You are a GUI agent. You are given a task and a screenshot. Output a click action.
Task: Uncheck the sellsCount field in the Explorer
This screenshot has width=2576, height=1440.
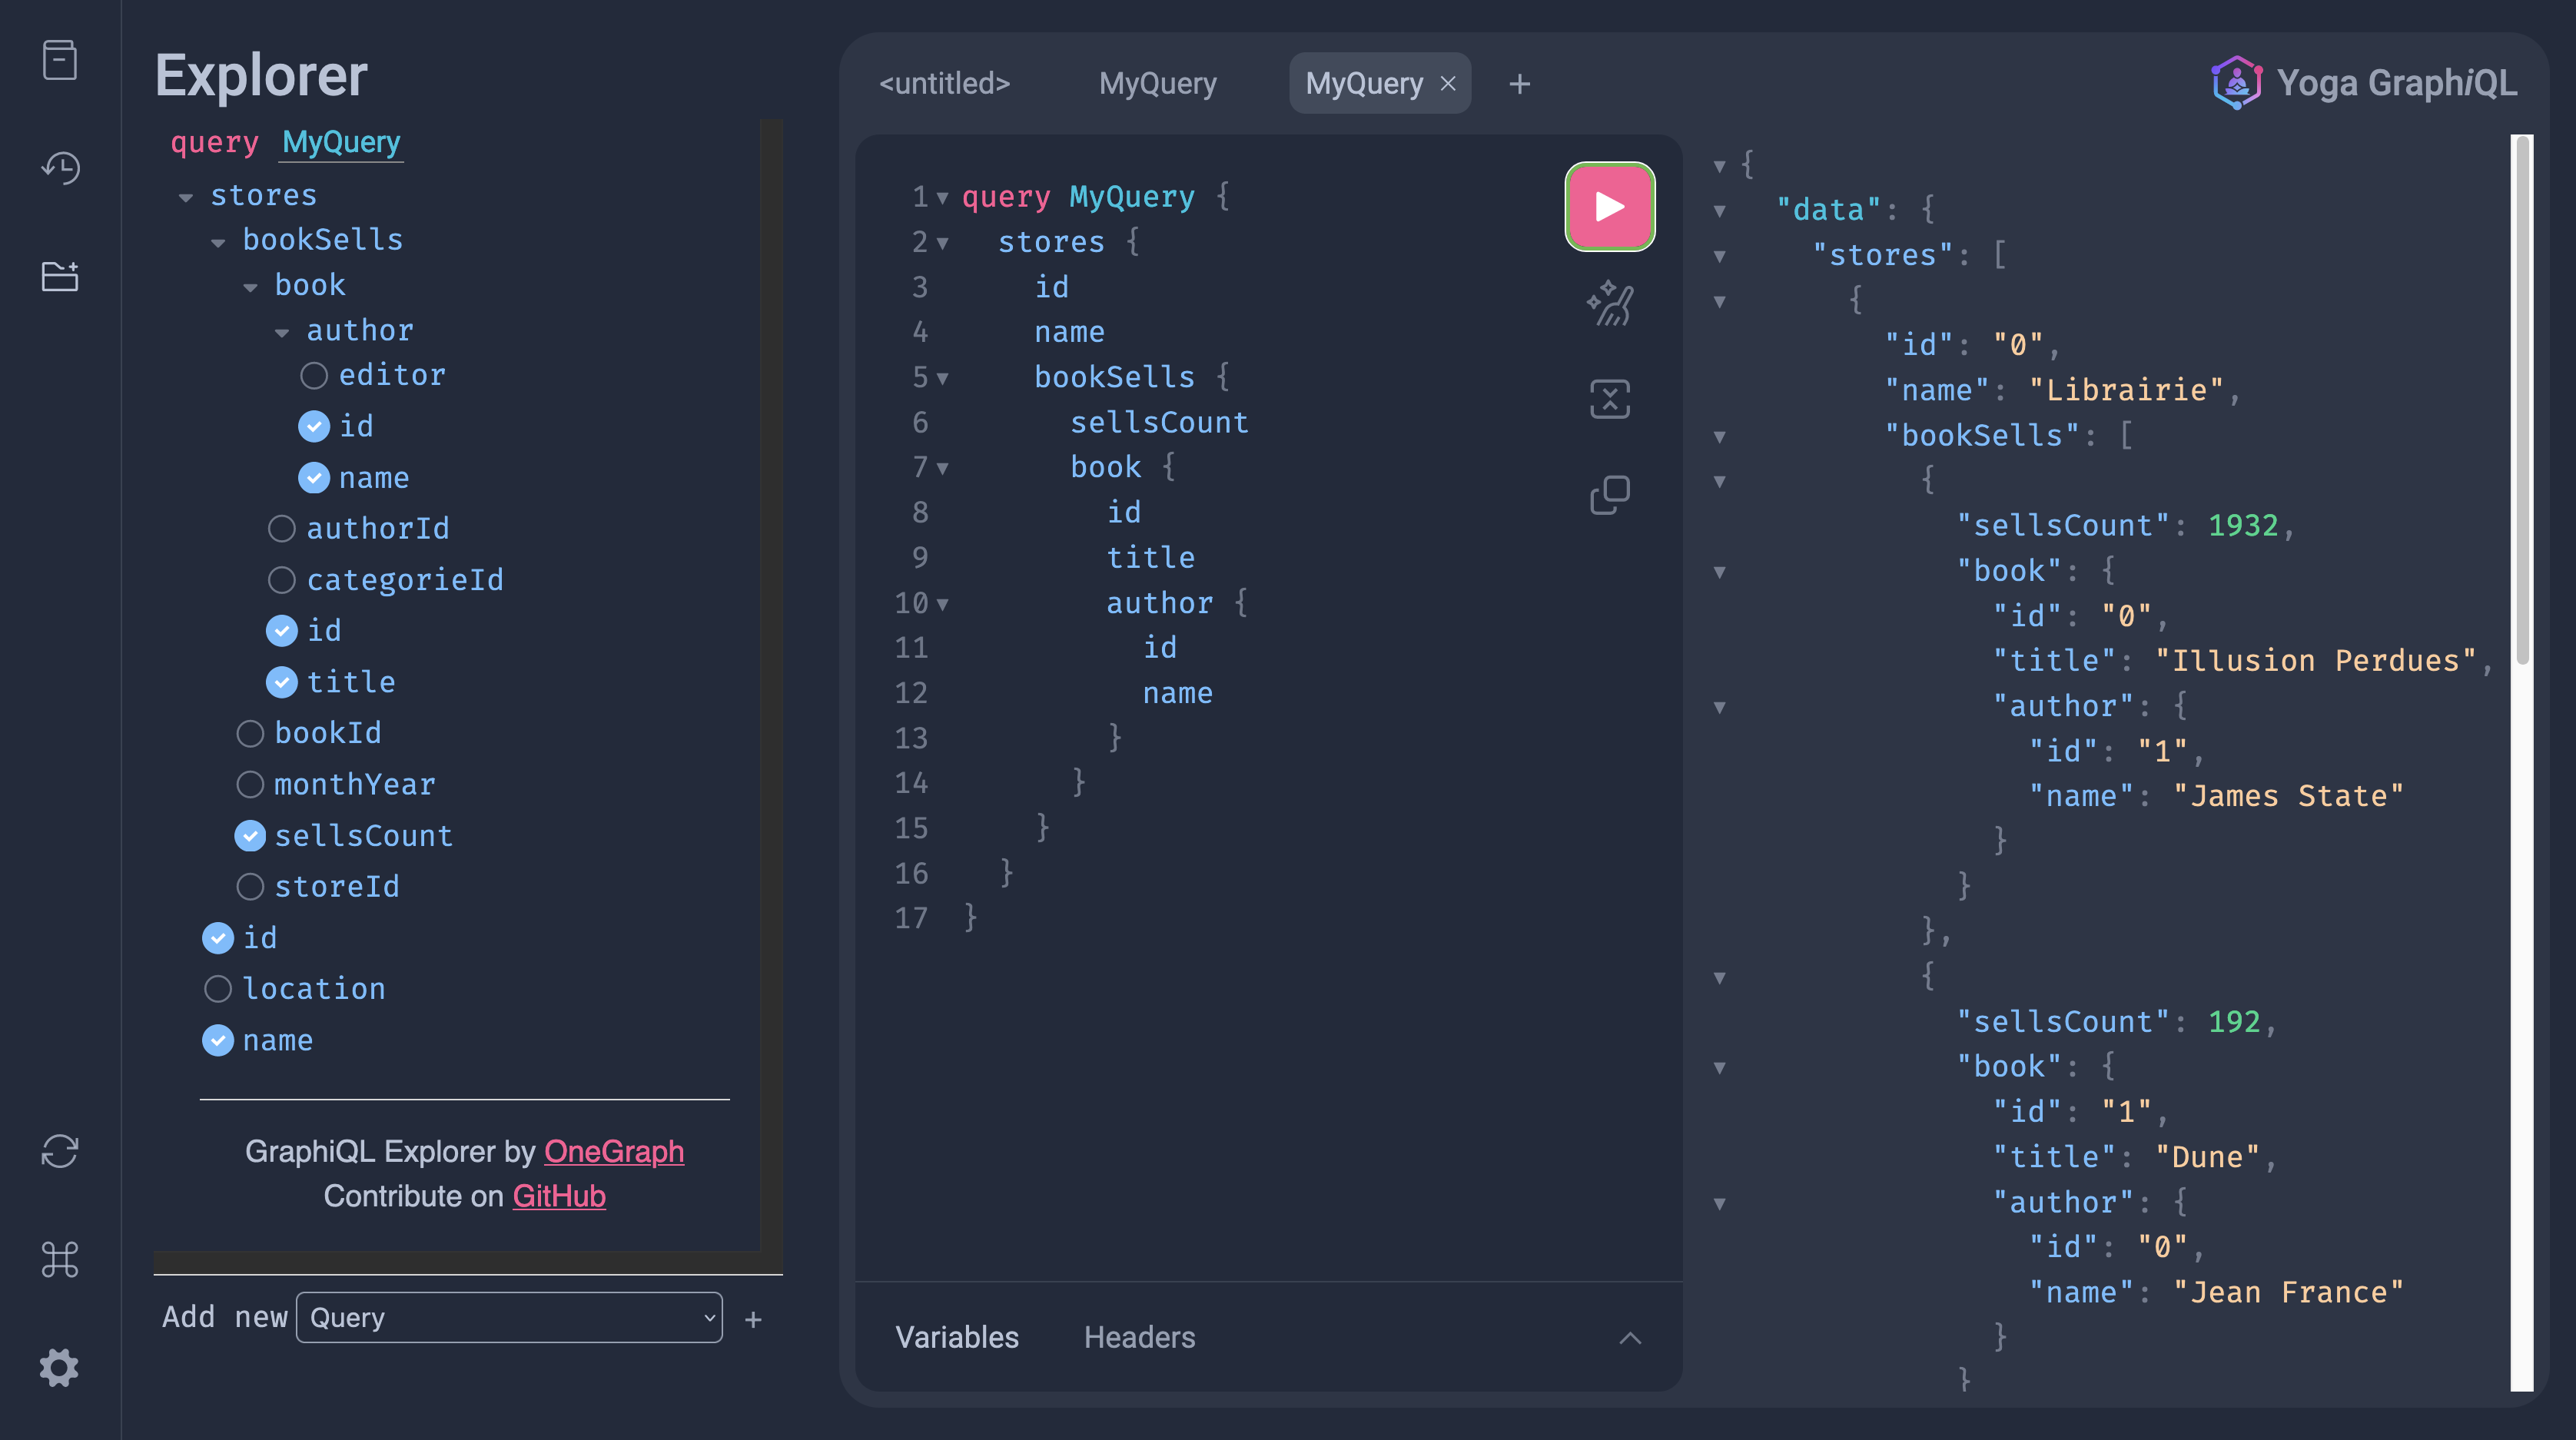click(250, 835)
